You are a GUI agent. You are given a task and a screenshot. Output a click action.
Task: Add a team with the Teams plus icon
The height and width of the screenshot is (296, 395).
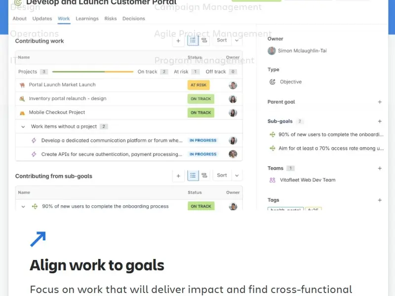pyautogui.click(x=380, y=169)
